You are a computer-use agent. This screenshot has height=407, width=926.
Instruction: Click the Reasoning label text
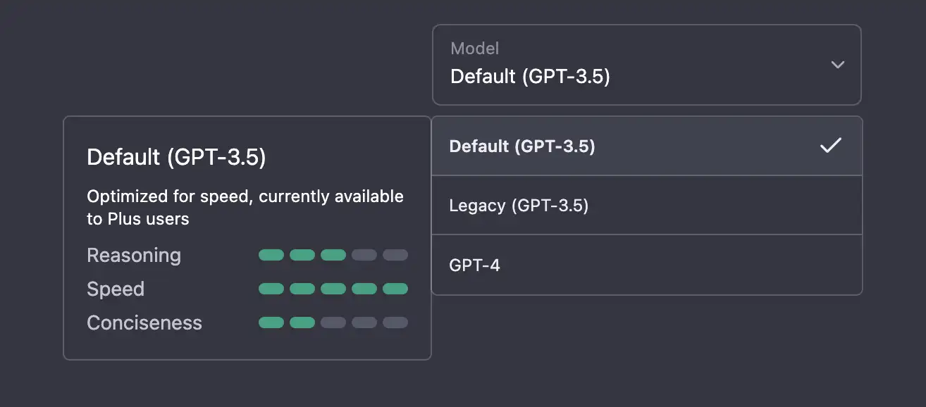coord(134,255)
